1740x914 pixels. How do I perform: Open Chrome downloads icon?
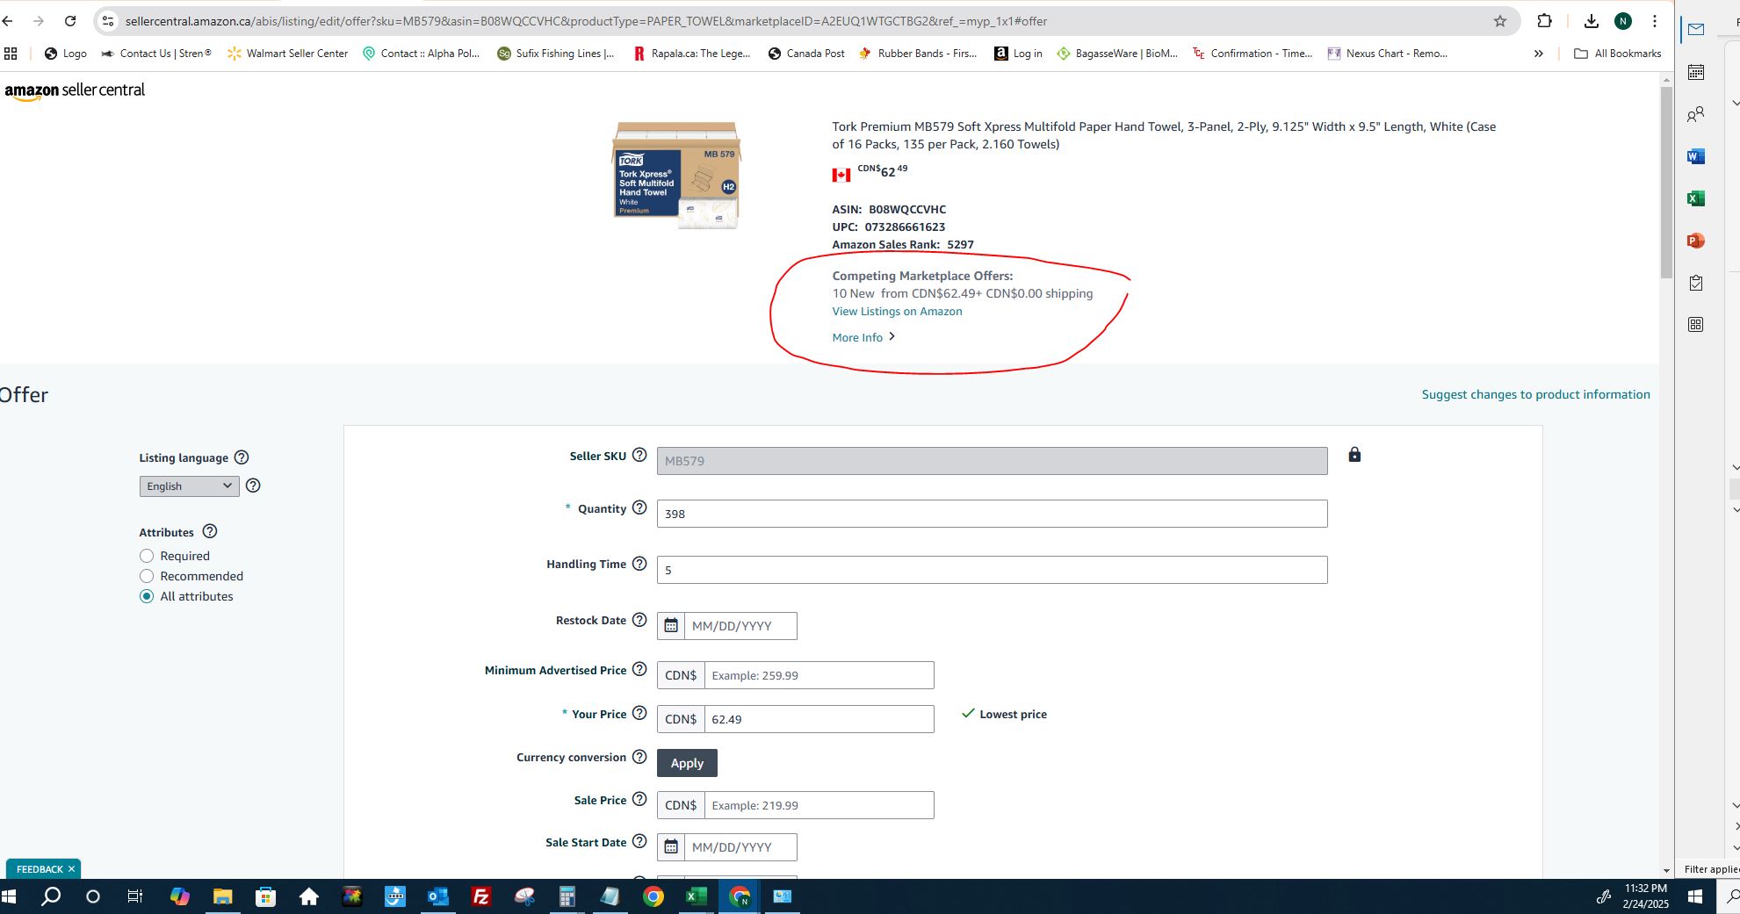click(x=1592, y=21)
